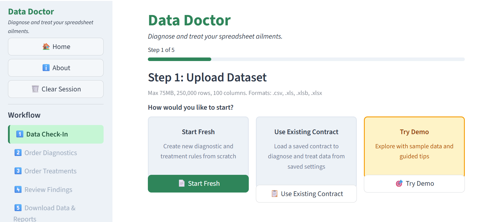Select Use Existing Contract
This screenshot has height=222, width=497.
tap(306, 194)
